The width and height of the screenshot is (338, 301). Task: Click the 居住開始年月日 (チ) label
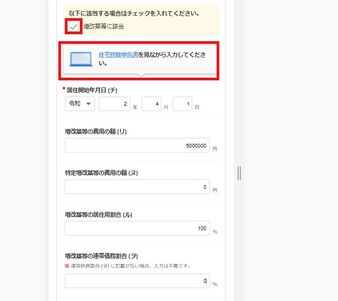tap(92, 90)
